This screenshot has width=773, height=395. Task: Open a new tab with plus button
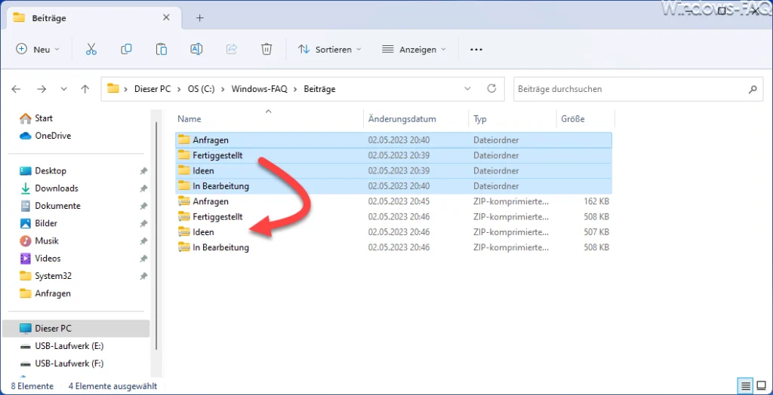(x=199, y=18)
